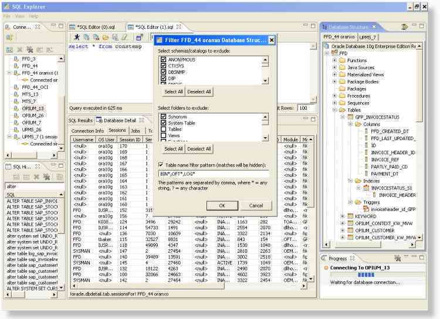
Task: Close the Database Structure view tab
Action: click(374, 26)
